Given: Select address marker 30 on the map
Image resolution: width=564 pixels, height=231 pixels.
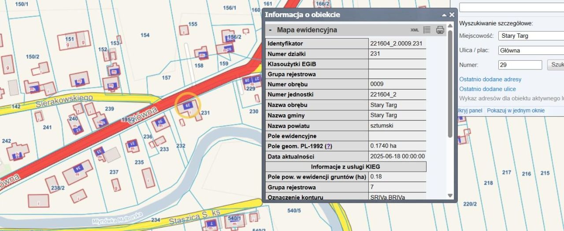Looking at the screenshot, I should click(x=161, y=122).
